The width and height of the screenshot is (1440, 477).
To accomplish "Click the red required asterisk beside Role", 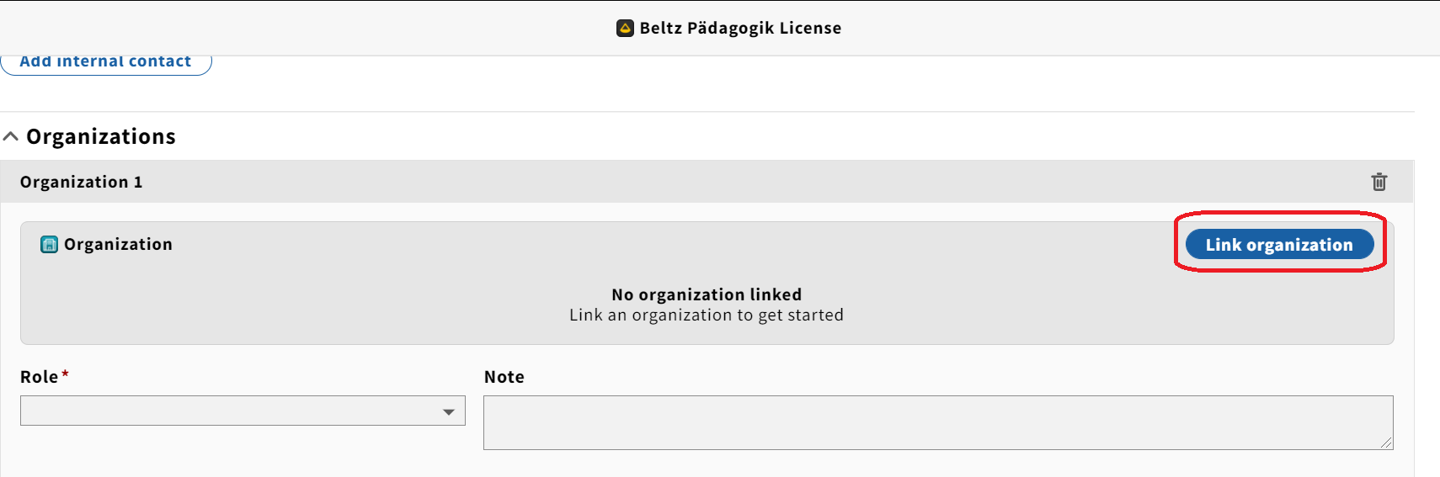I will click(x=65, y=374).
